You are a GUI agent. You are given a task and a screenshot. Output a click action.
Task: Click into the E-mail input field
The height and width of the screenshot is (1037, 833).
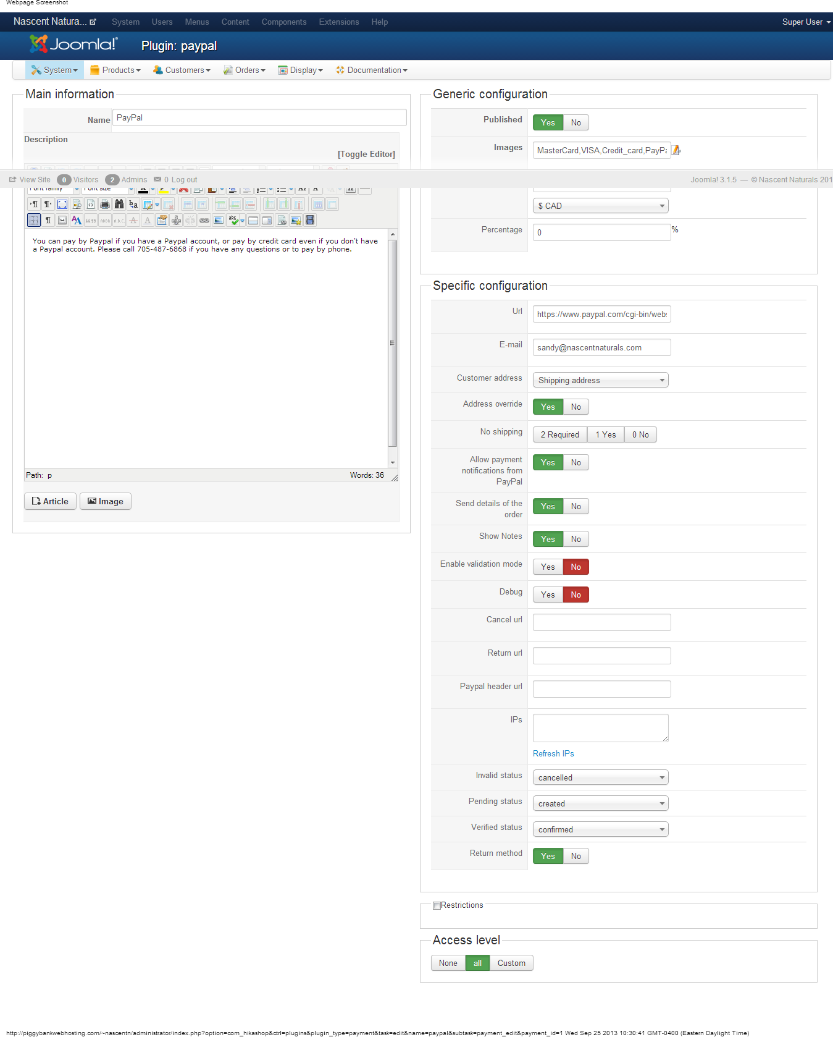click(602, 347)
